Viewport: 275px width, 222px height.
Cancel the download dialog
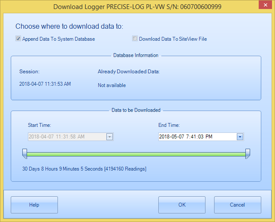pyautogui.click(x=237, y=205)
